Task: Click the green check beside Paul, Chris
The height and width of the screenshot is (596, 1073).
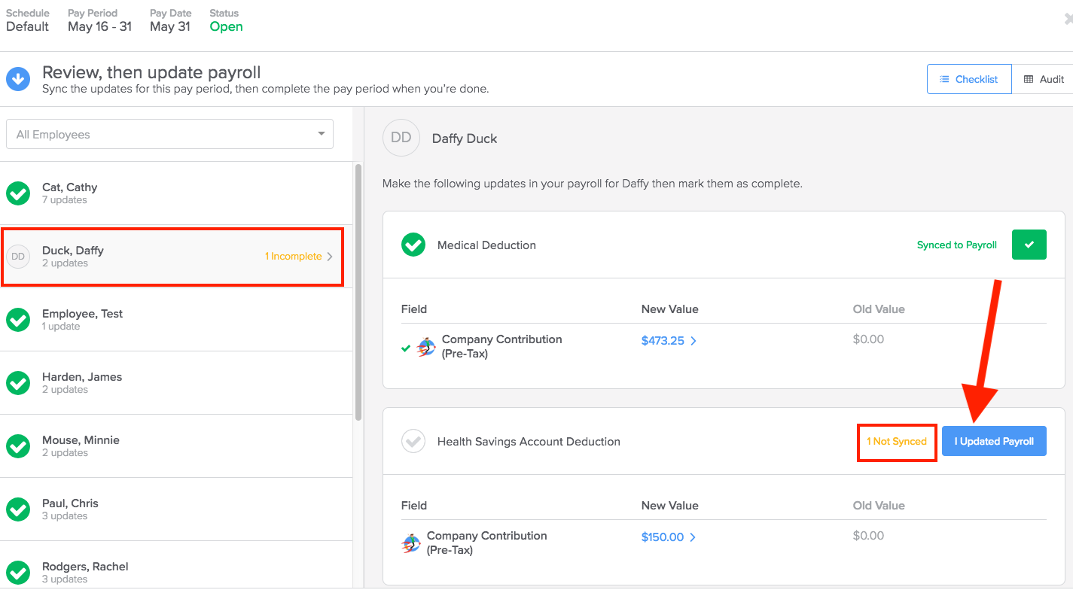Action: coord(18,509)
